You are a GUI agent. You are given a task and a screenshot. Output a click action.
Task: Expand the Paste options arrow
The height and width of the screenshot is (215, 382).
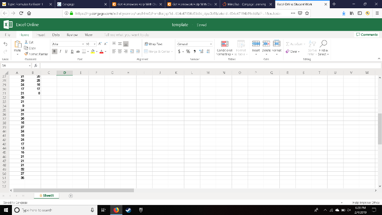tap(18, 54)
